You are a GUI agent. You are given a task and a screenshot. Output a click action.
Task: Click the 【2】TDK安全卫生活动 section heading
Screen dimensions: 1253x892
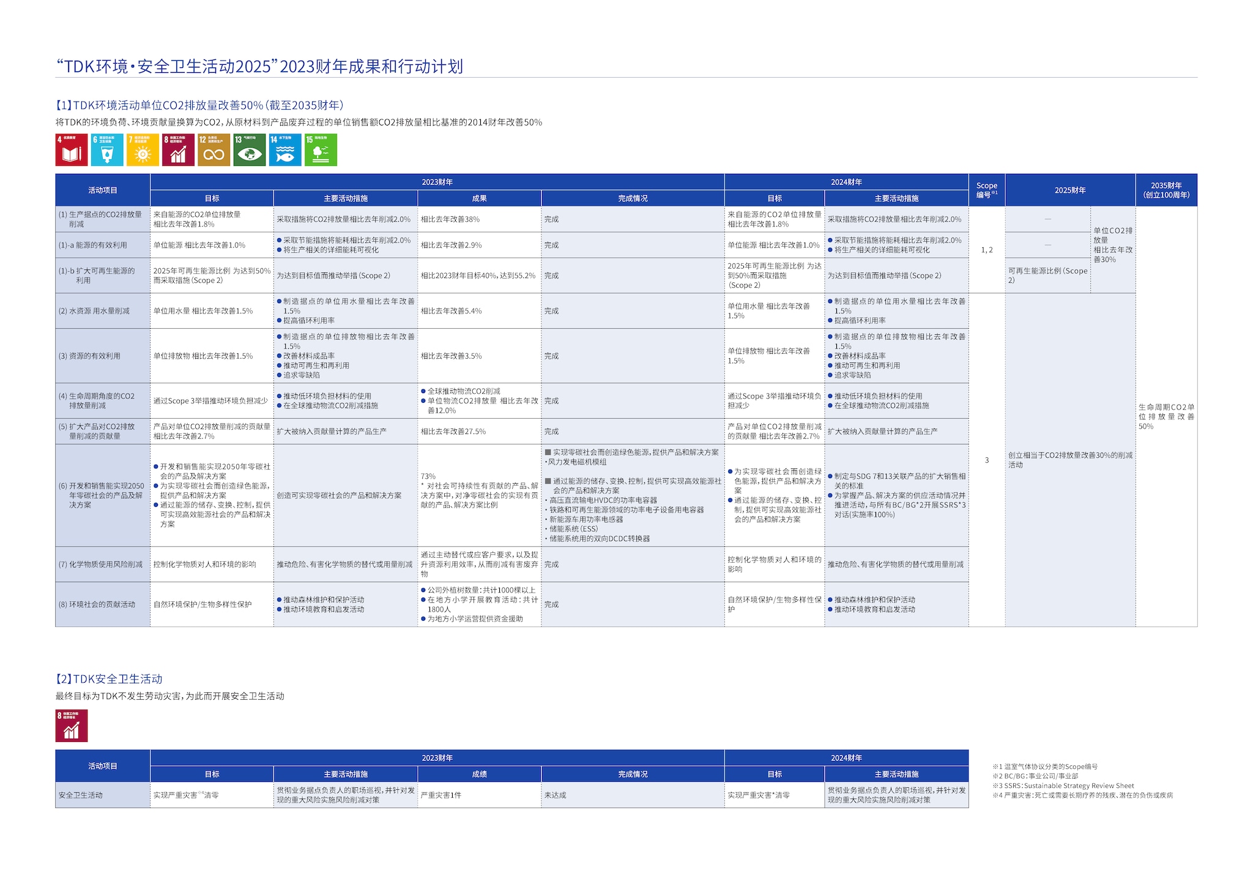(x=109, y=679)
